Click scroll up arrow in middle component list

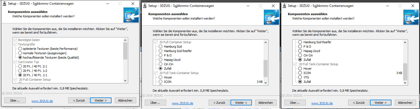pos(266,42)
